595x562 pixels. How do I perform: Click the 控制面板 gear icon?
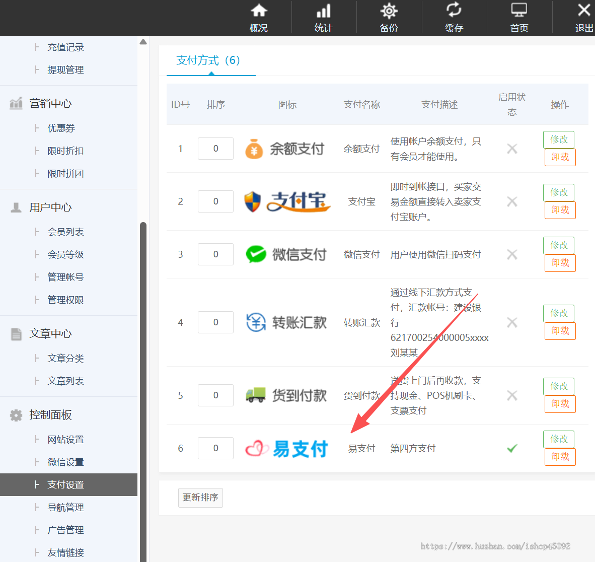click(16, 415)
